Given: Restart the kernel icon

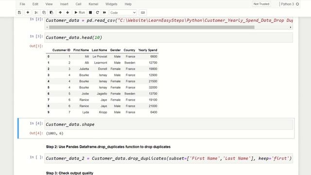Looking at the screenshot, I should [x=97, y=13].
